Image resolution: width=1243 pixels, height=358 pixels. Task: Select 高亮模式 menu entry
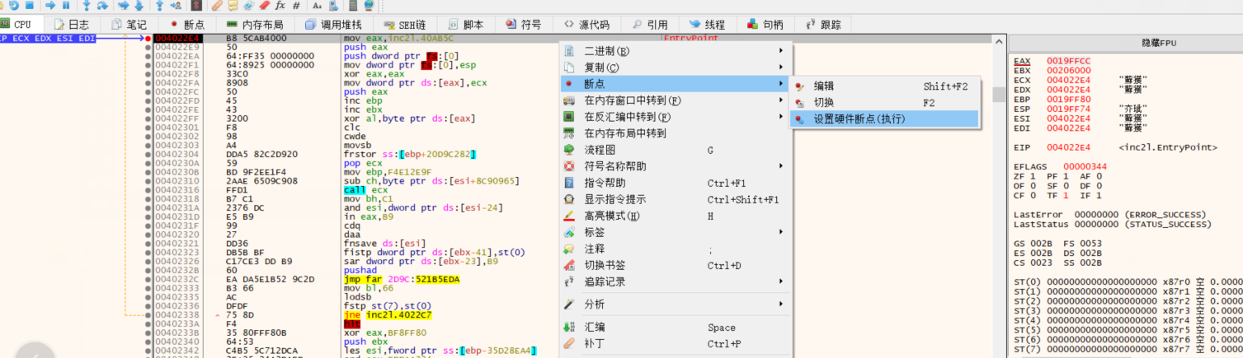[674, 216]
